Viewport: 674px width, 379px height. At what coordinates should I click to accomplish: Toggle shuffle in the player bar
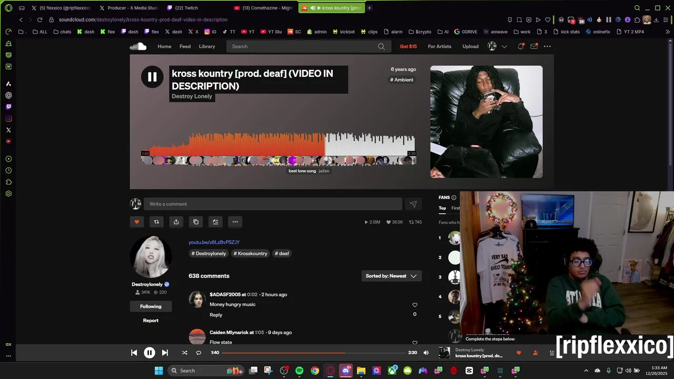pyautogui.click(x=184, y=353)
